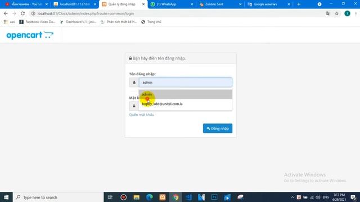
Task: Click the Chrome taskbar icon
Action: [175, 197]
